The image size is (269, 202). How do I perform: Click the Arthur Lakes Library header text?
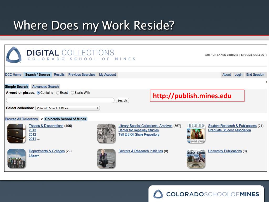tap(222, 55)
